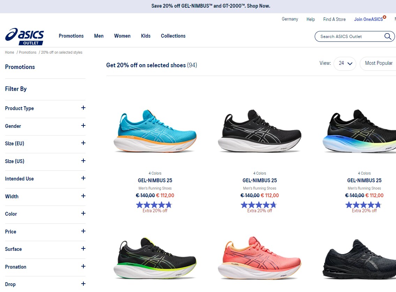The height and width of the screenshot is (292, 396).
Task: Expand the Price filter
Action: tap(45, 231)
